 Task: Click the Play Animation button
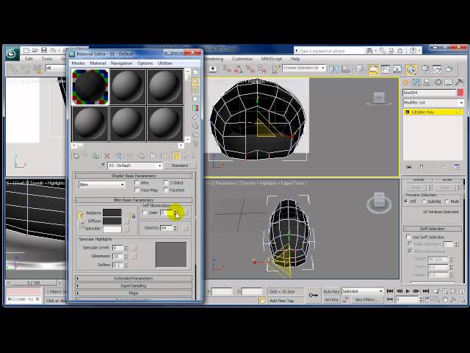[x=408, y=291]
